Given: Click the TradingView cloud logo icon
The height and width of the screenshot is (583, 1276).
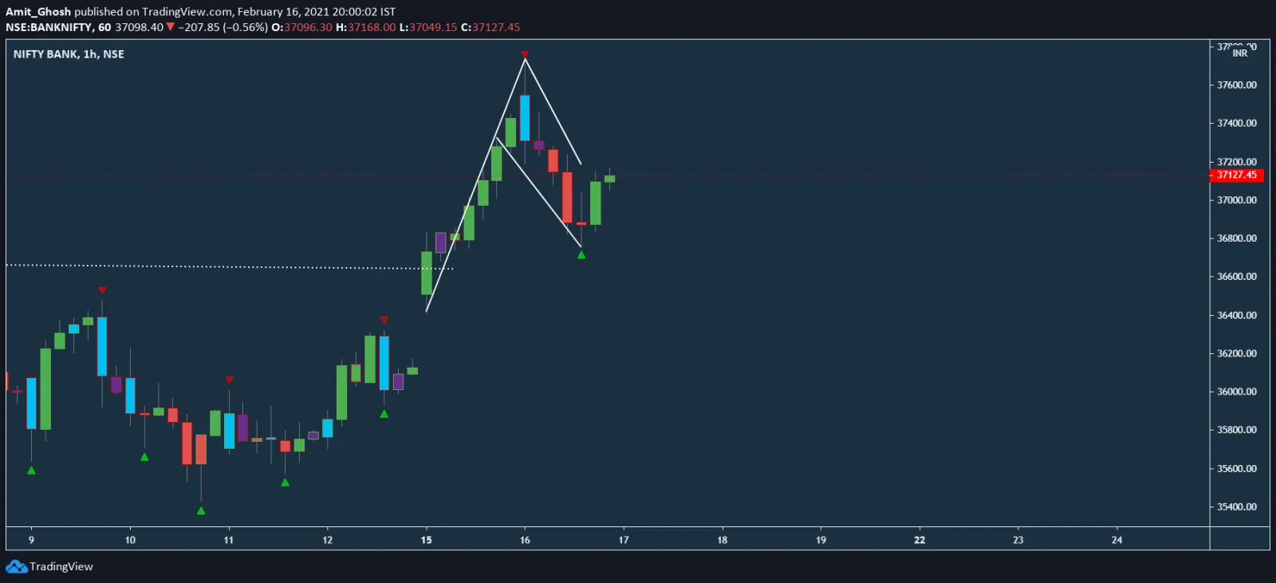Looking at the screenshot, I should (x=16, y=566).
